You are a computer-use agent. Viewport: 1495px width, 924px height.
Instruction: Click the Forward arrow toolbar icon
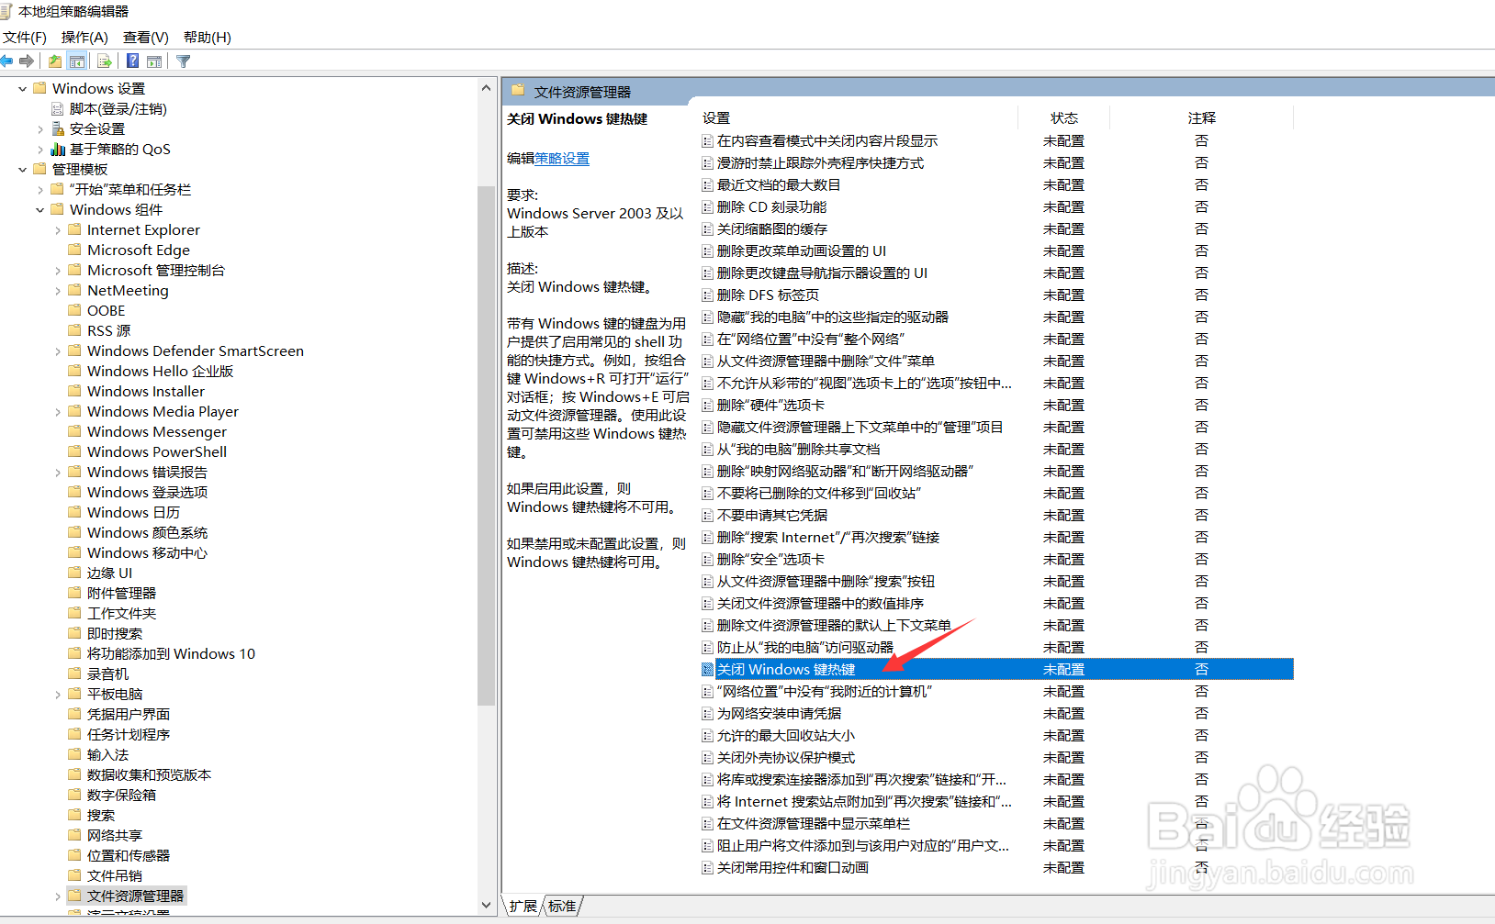pos(27,61)
